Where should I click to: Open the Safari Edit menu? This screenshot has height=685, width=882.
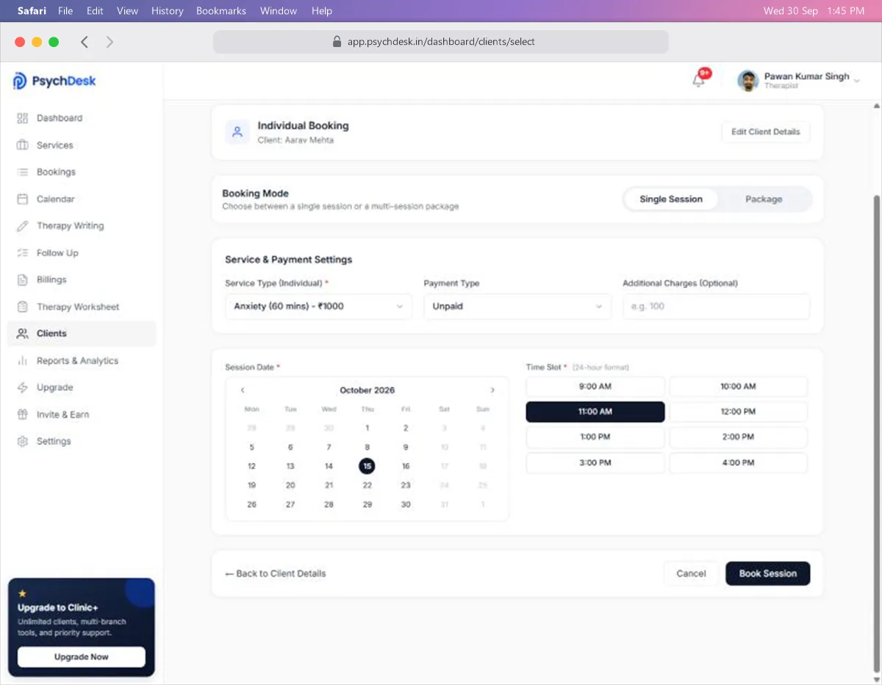click(95, 11)
